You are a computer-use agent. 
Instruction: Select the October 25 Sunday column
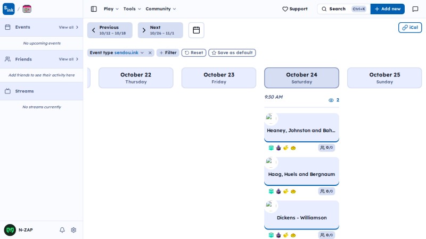click(x=384, y=78)
